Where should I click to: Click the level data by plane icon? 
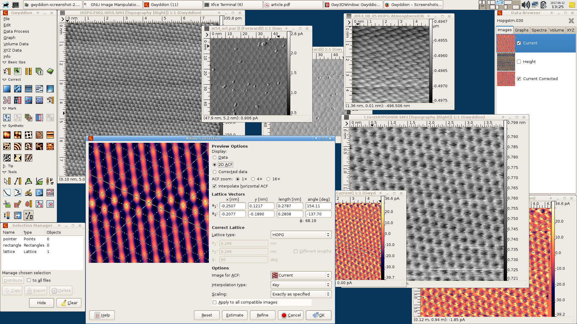pos(7,89)
